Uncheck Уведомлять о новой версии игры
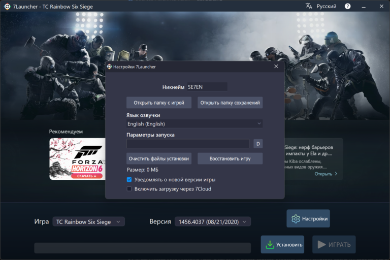This screenshot has height=260, width=390. [129, 180]
